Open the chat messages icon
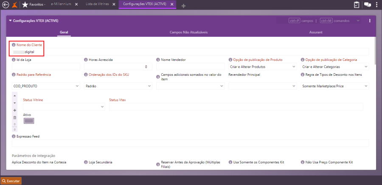The image size is (382, 185). point(368,5)
